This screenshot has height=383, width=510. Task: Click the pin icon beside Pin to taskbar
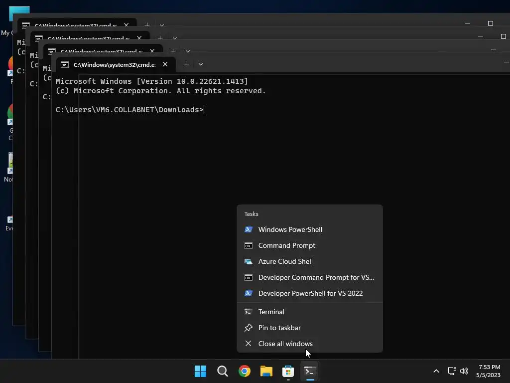pyautogui.click(x=248, y=328)
